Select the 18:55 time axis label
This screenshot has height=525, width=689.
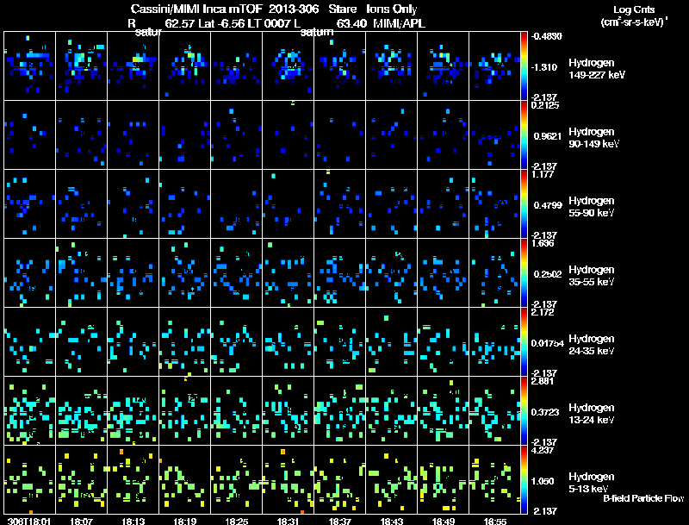(494, 520)
